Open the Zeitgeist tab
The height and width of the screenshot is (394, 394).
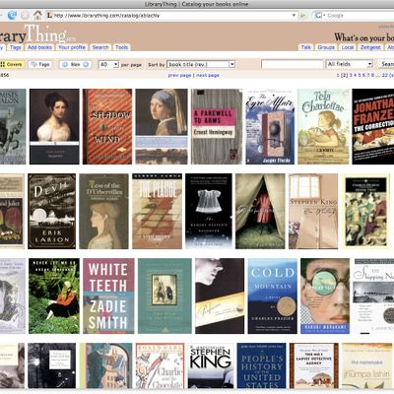[370, 47]
